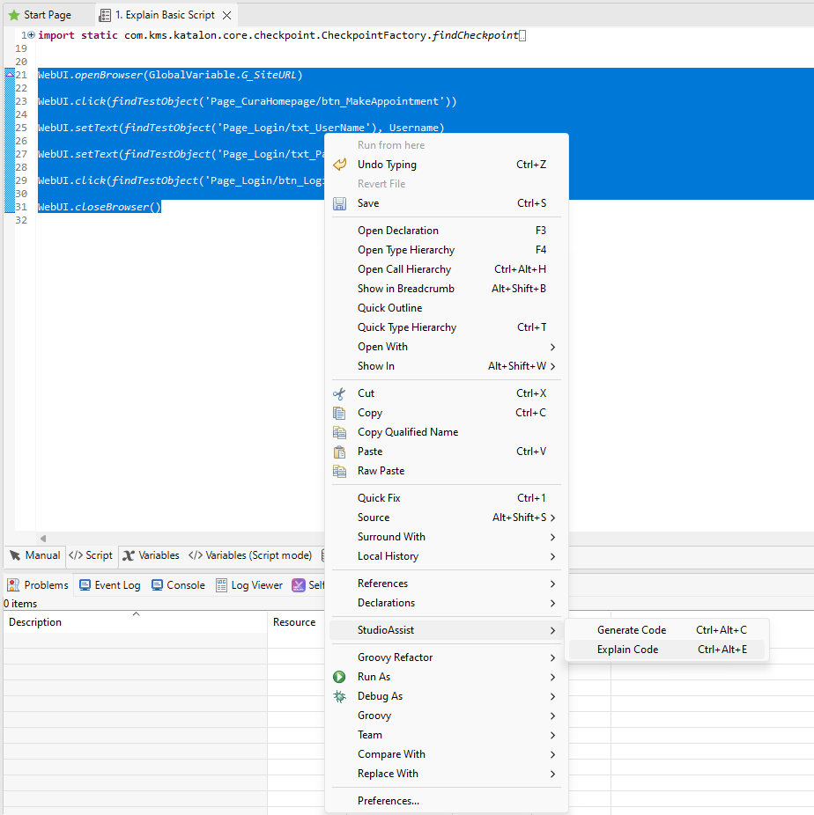Click the green Run As play icon
The image size is (814, 815).
(x=339, y=677)
